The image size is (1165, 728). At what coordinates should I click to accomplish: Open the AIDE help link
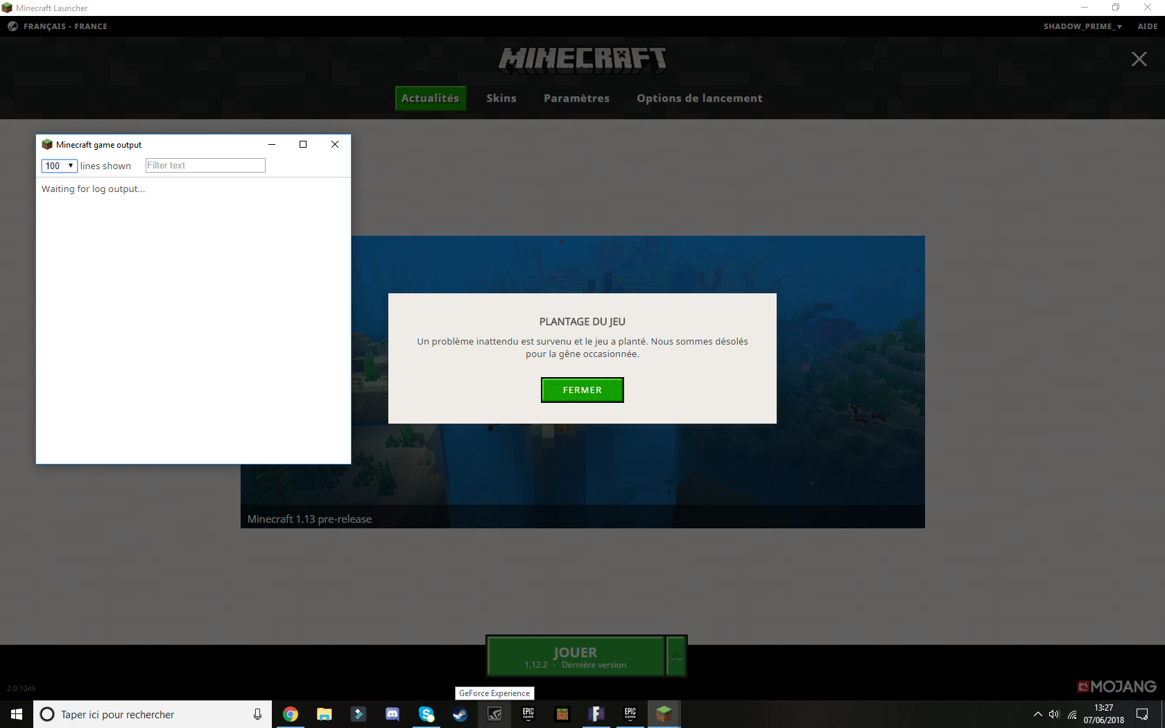point(1148,26)
